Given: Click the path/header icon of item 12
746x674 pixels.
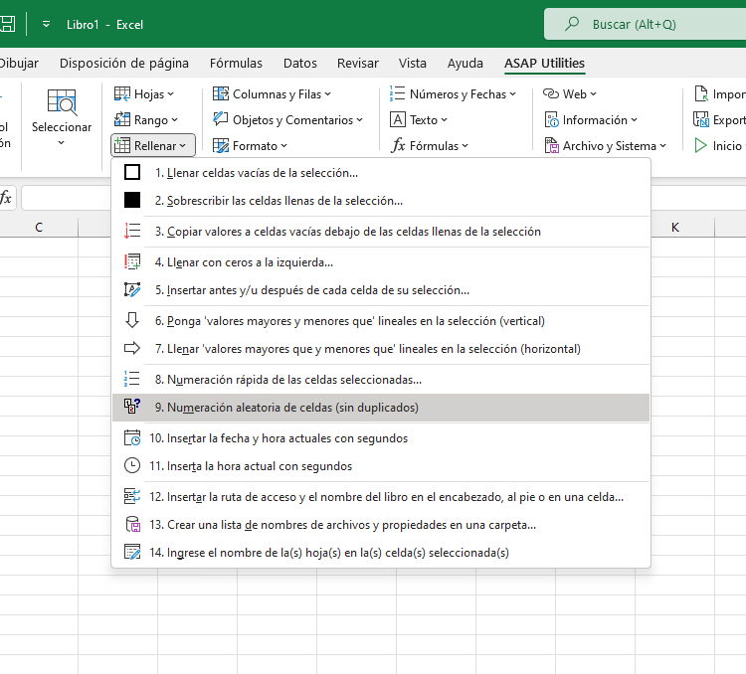Looking at the screenshot, I should (132, 497).
